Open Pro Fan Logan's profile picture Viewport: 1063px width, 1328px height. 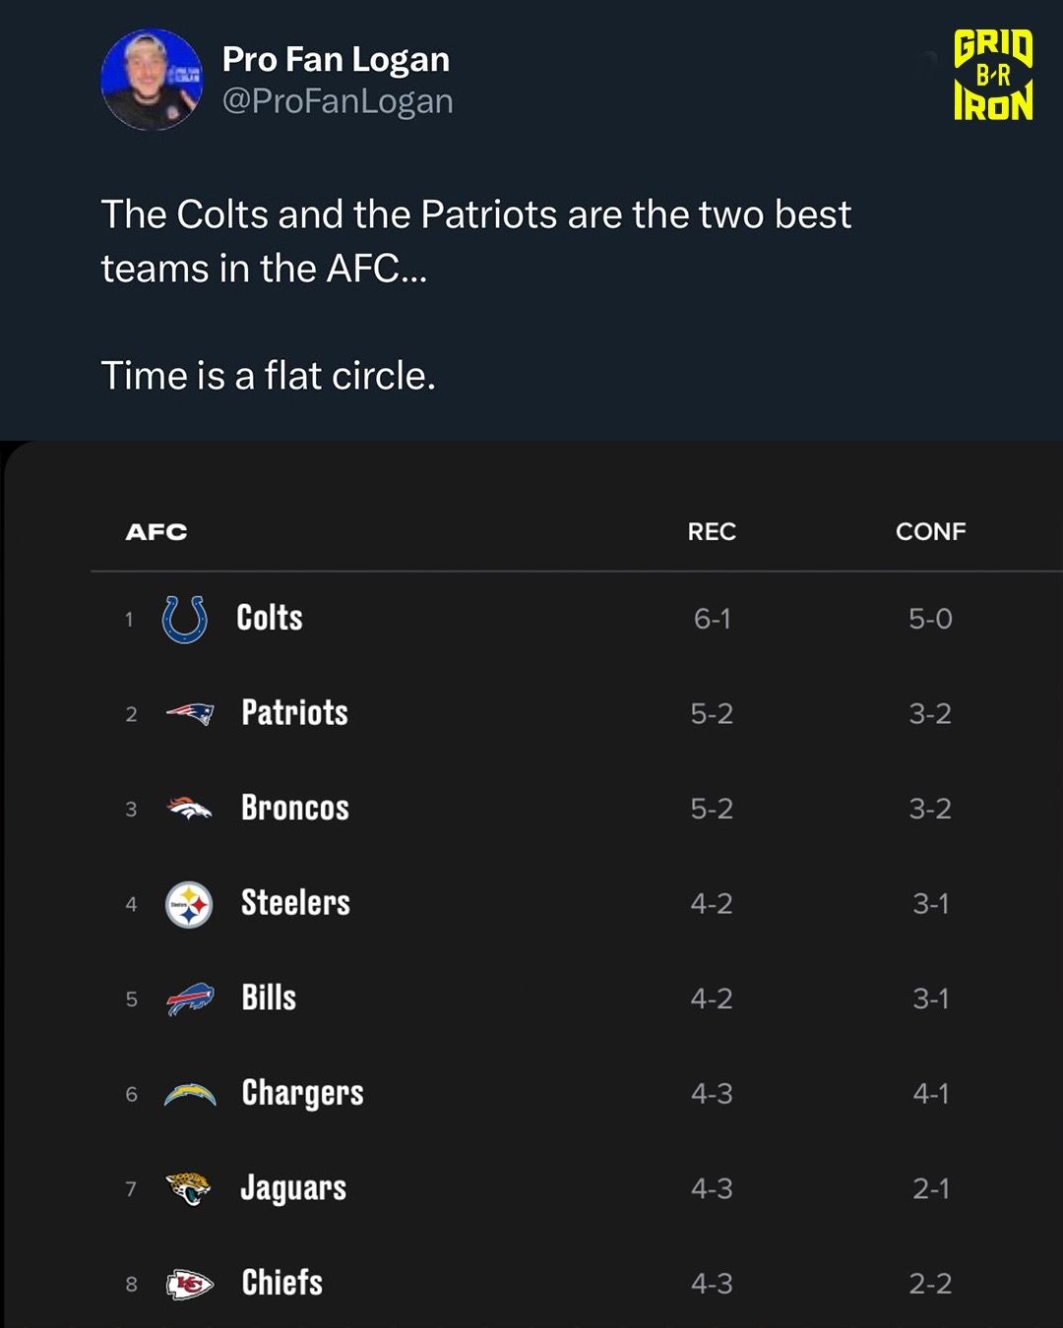tap(152, 80)
